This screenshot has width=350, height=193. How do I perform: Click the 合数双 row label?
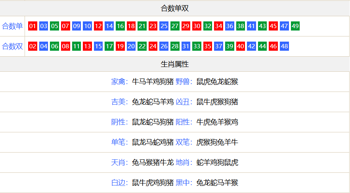pyautogui.click(x=12, y=46)
